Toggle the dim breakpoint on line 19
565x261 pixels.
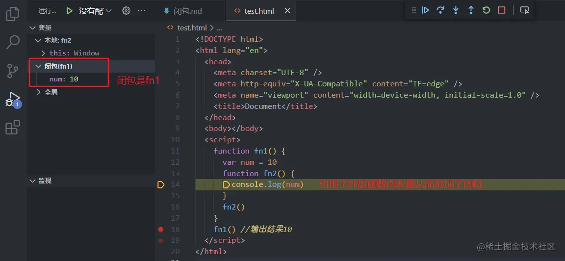point(161,240)
